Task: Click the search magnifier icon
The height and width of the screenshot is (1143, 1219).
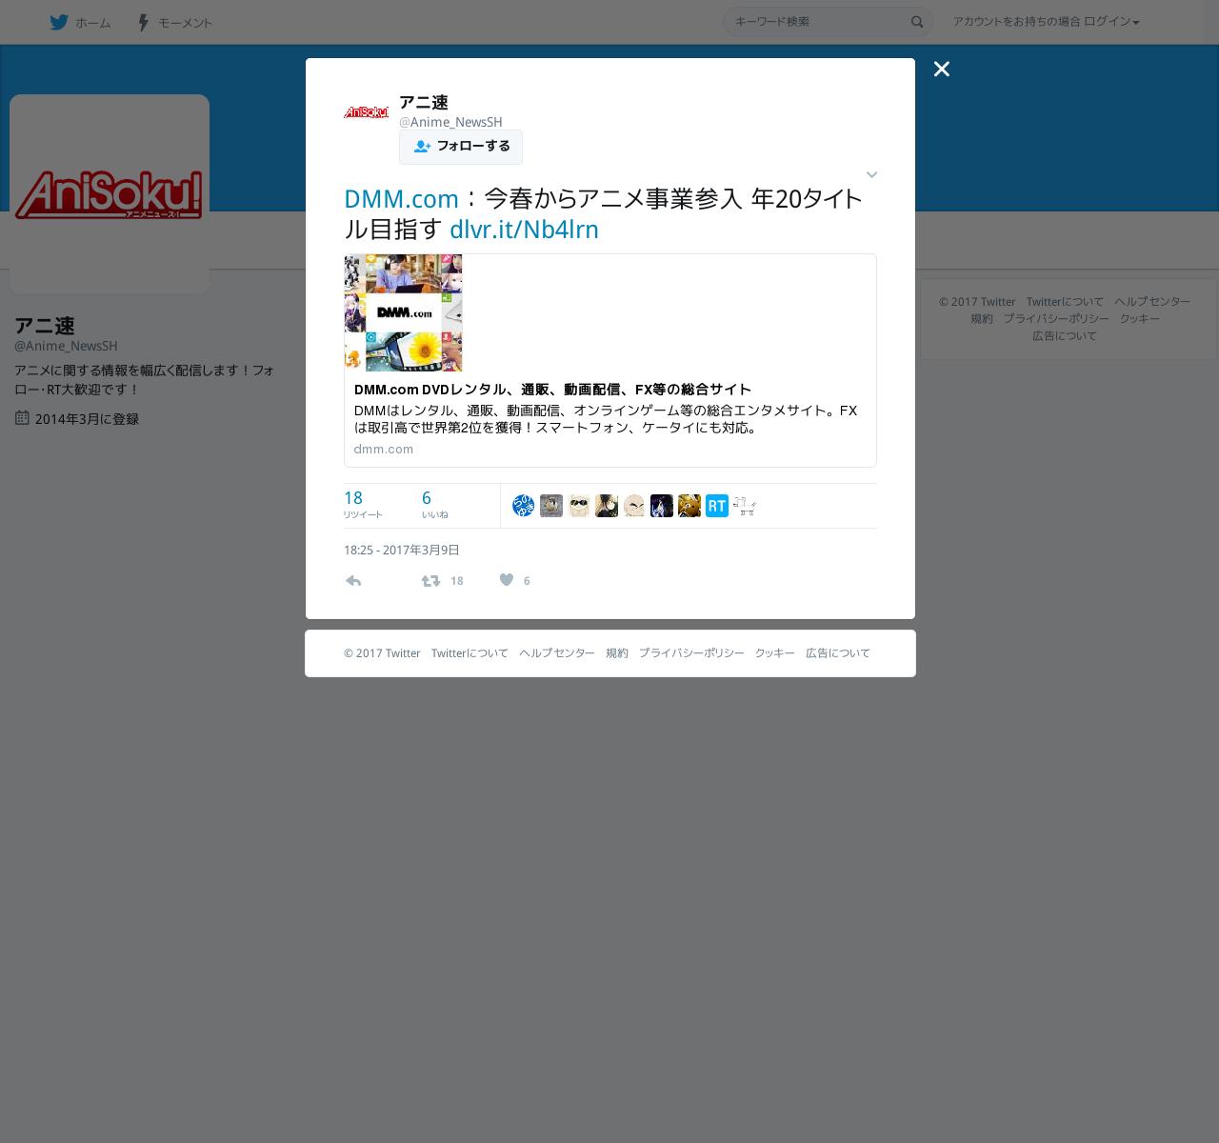Action: [917, 22]
